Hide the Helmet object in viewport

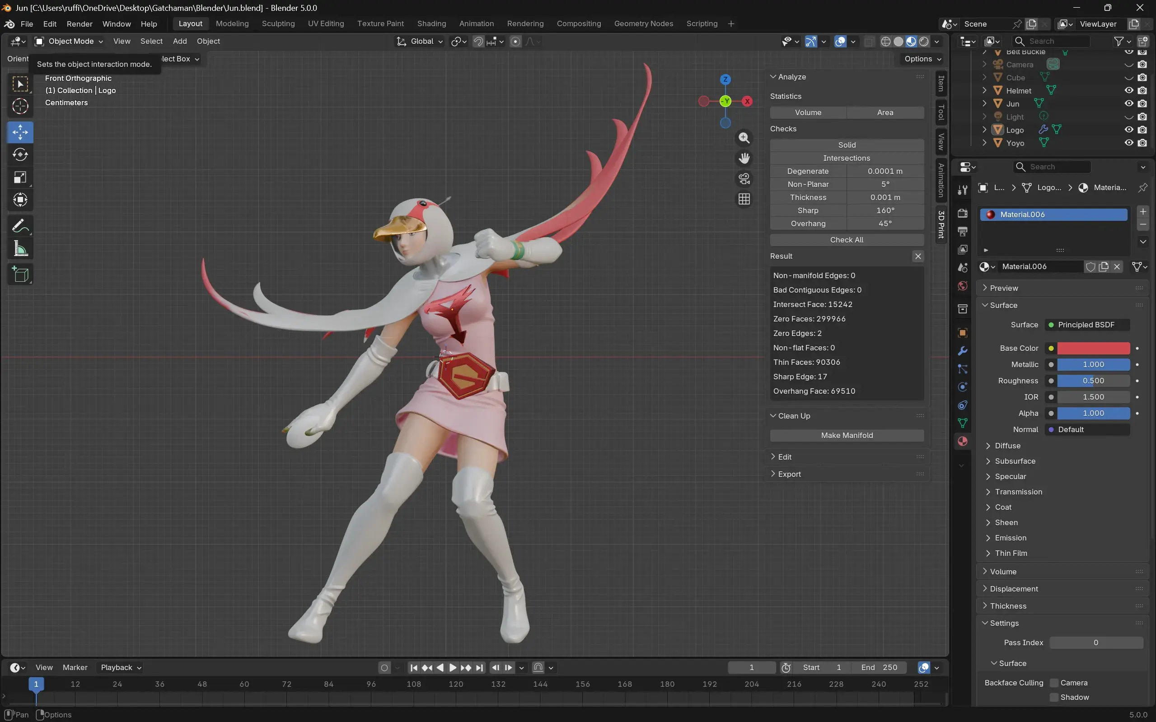pyautogui.click(x=1129, y=90)
